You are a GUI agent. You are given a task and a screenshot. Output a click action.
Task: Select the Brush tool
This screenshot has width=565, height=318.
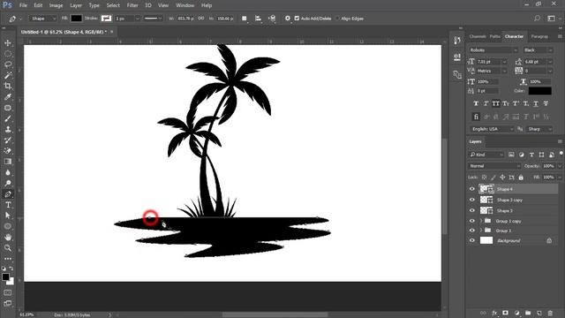pos(8,118)
